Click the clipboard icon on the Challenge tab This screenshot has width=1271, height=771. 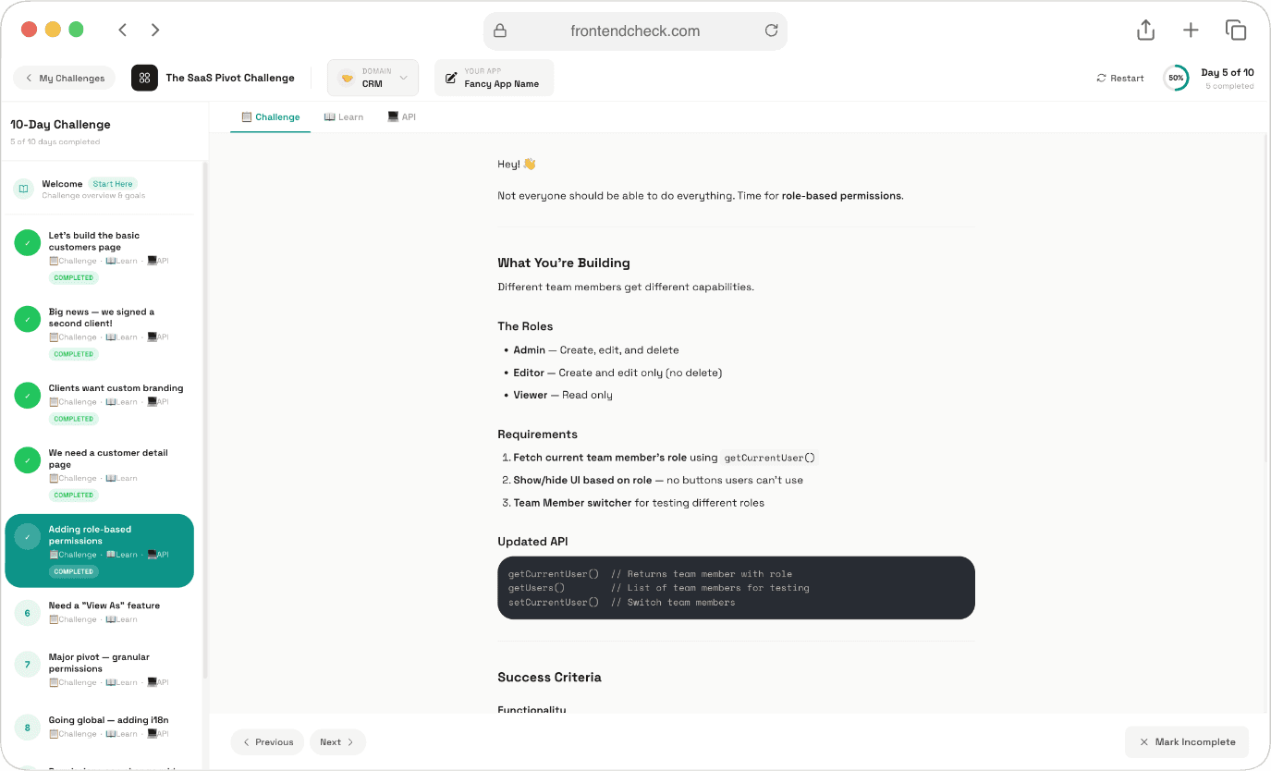pos(245,116)
